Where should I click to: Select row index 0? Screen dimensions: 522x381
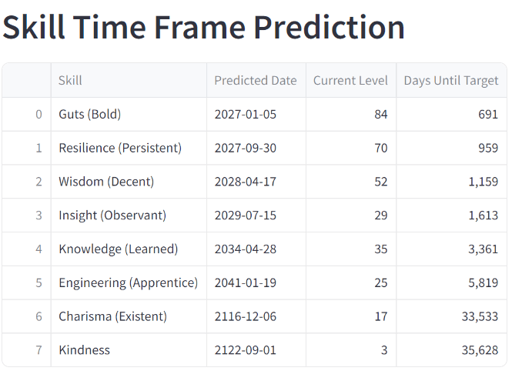27,115
